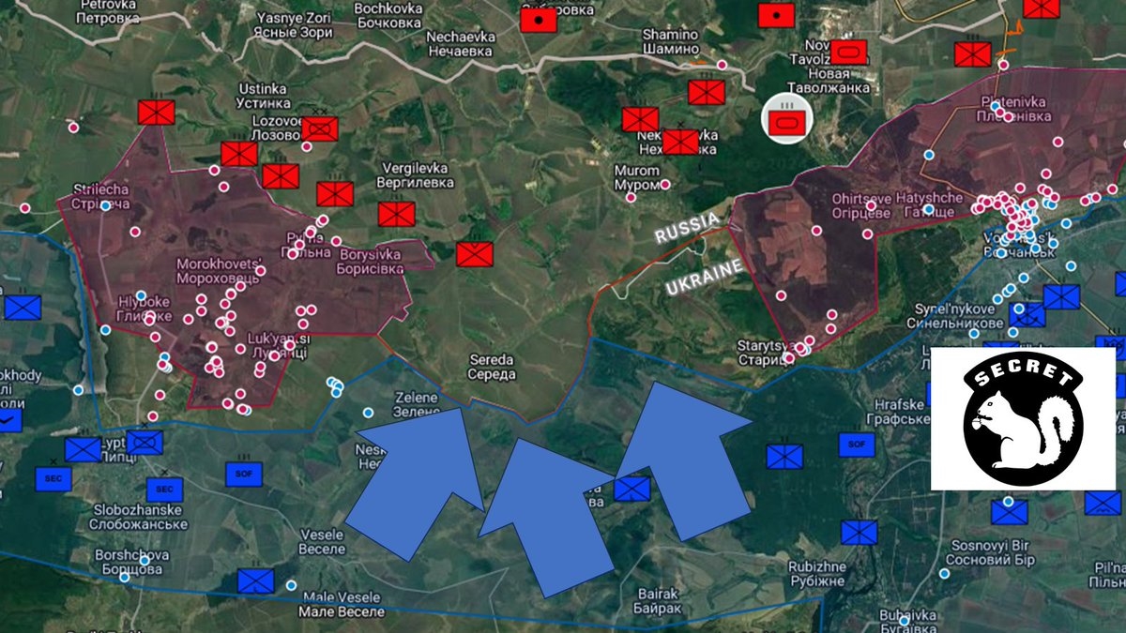1126x633 pixels.
Task: Select blue point marker left of Zelene
Action: [369, 412]
